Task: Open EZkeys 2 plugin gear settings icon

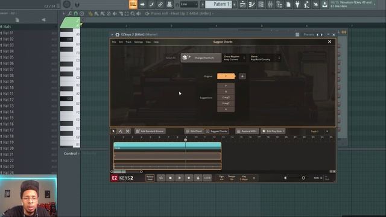Action: click(x=118, y=34)
